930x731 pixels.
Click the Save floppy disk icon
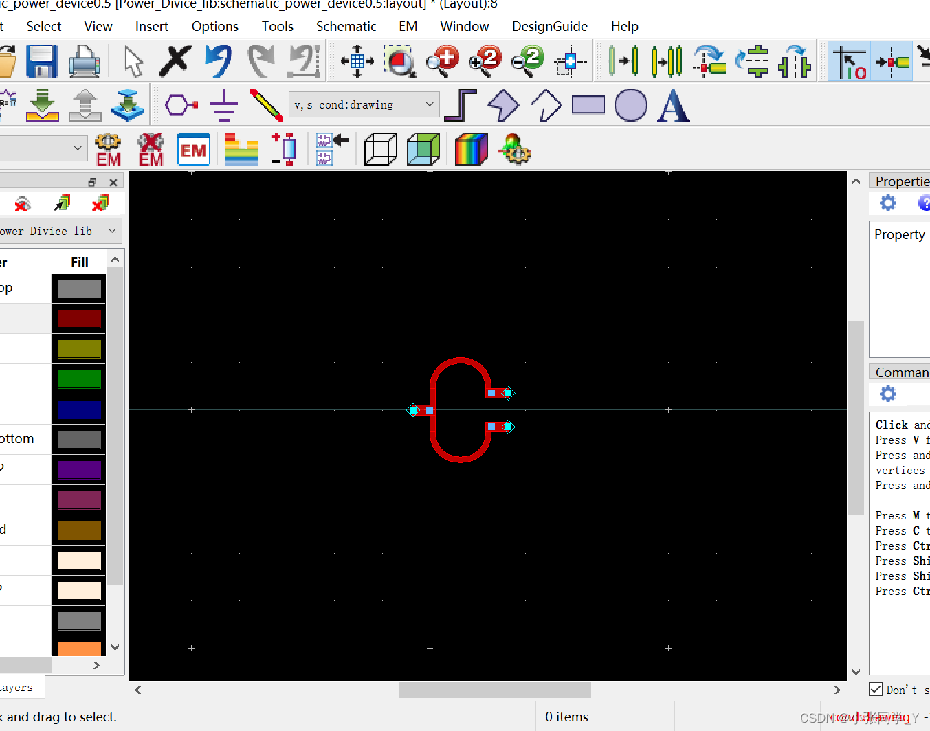pos(41,61)
